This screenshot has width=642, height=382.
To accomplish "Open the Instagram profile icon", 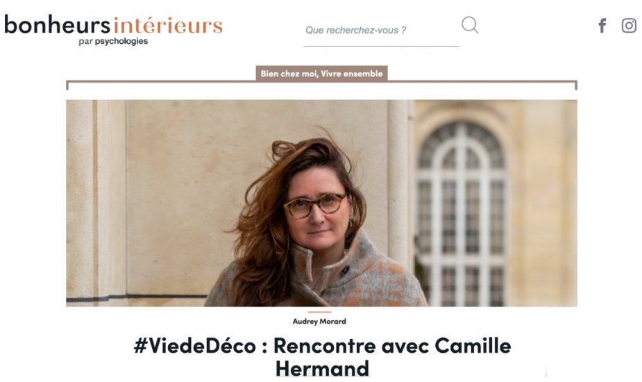I will coord(629,26).
